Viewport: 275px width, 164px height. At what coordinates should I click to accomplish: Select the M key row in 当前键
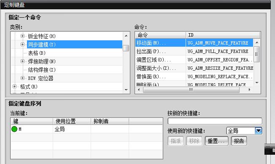tap(86, 129)
